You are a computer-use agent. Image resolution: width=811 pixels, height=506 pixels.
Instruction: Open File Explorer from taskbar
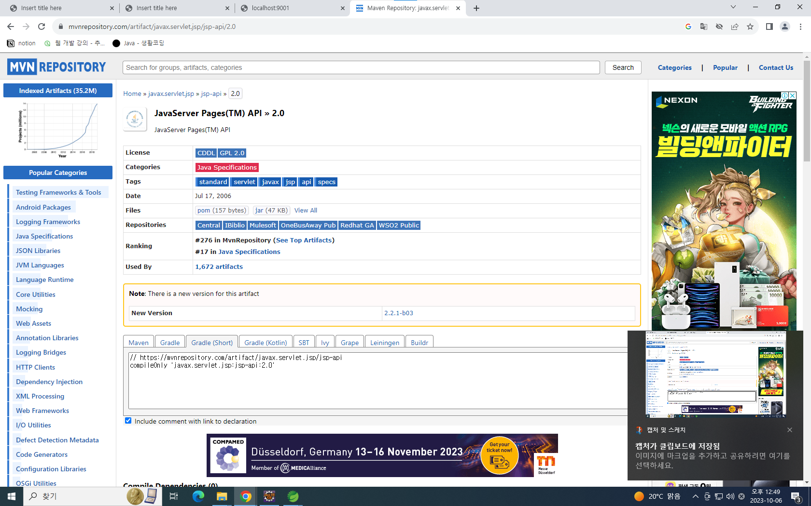tap(222, 496)
